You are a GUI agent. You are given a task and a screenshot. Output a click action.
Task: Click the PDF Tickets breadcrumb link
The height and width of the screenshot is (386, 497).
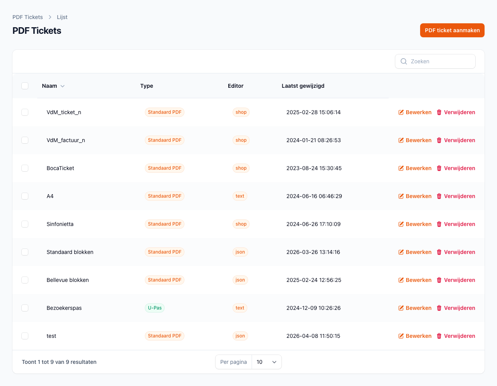point(28,17)
